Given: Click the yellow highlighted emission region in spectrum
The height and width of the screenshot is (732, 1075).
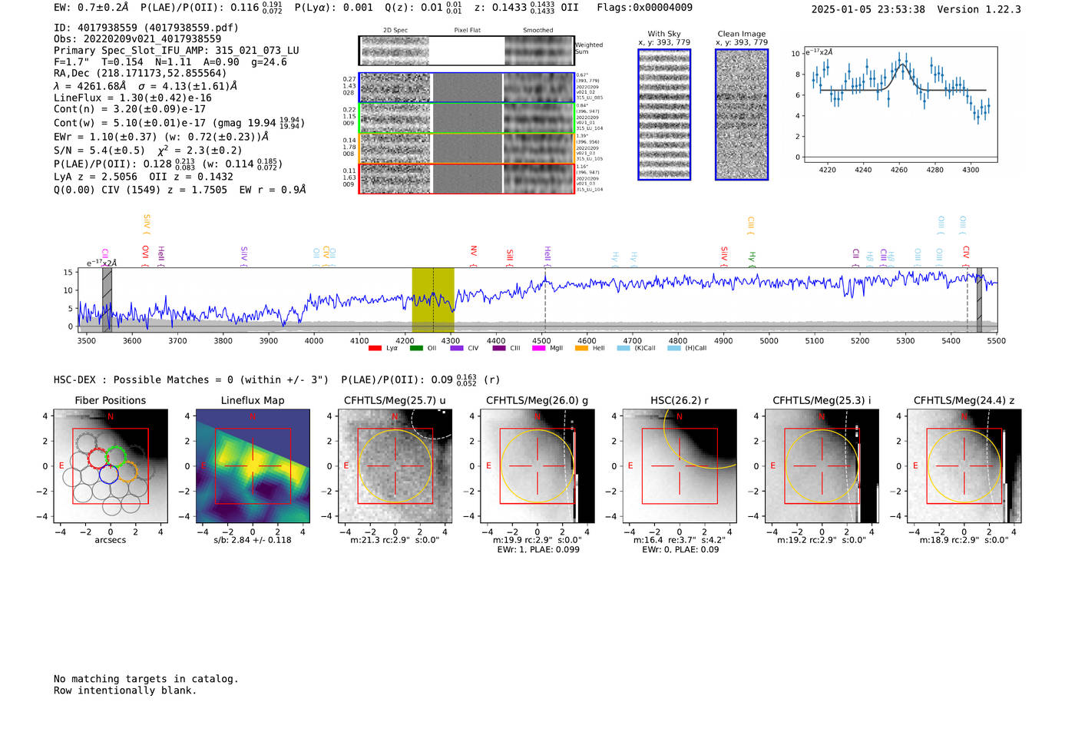Looking at the screenshot, I should [433, 300].
